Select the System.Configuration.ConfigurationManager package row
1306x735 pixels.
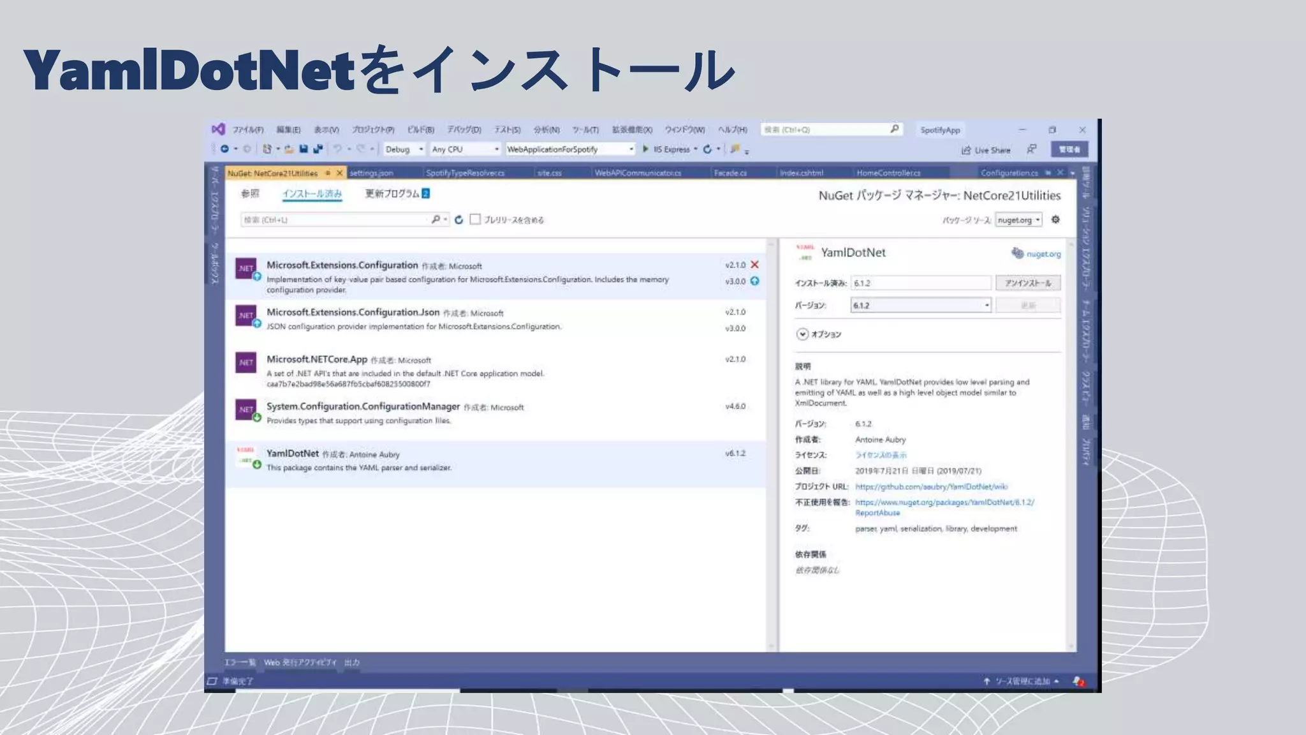point(495,417)
